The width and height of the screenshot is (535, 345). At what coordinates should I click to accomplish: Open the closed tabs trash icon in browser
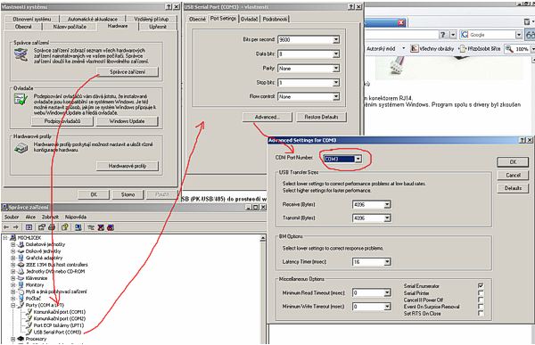[527, 21]
